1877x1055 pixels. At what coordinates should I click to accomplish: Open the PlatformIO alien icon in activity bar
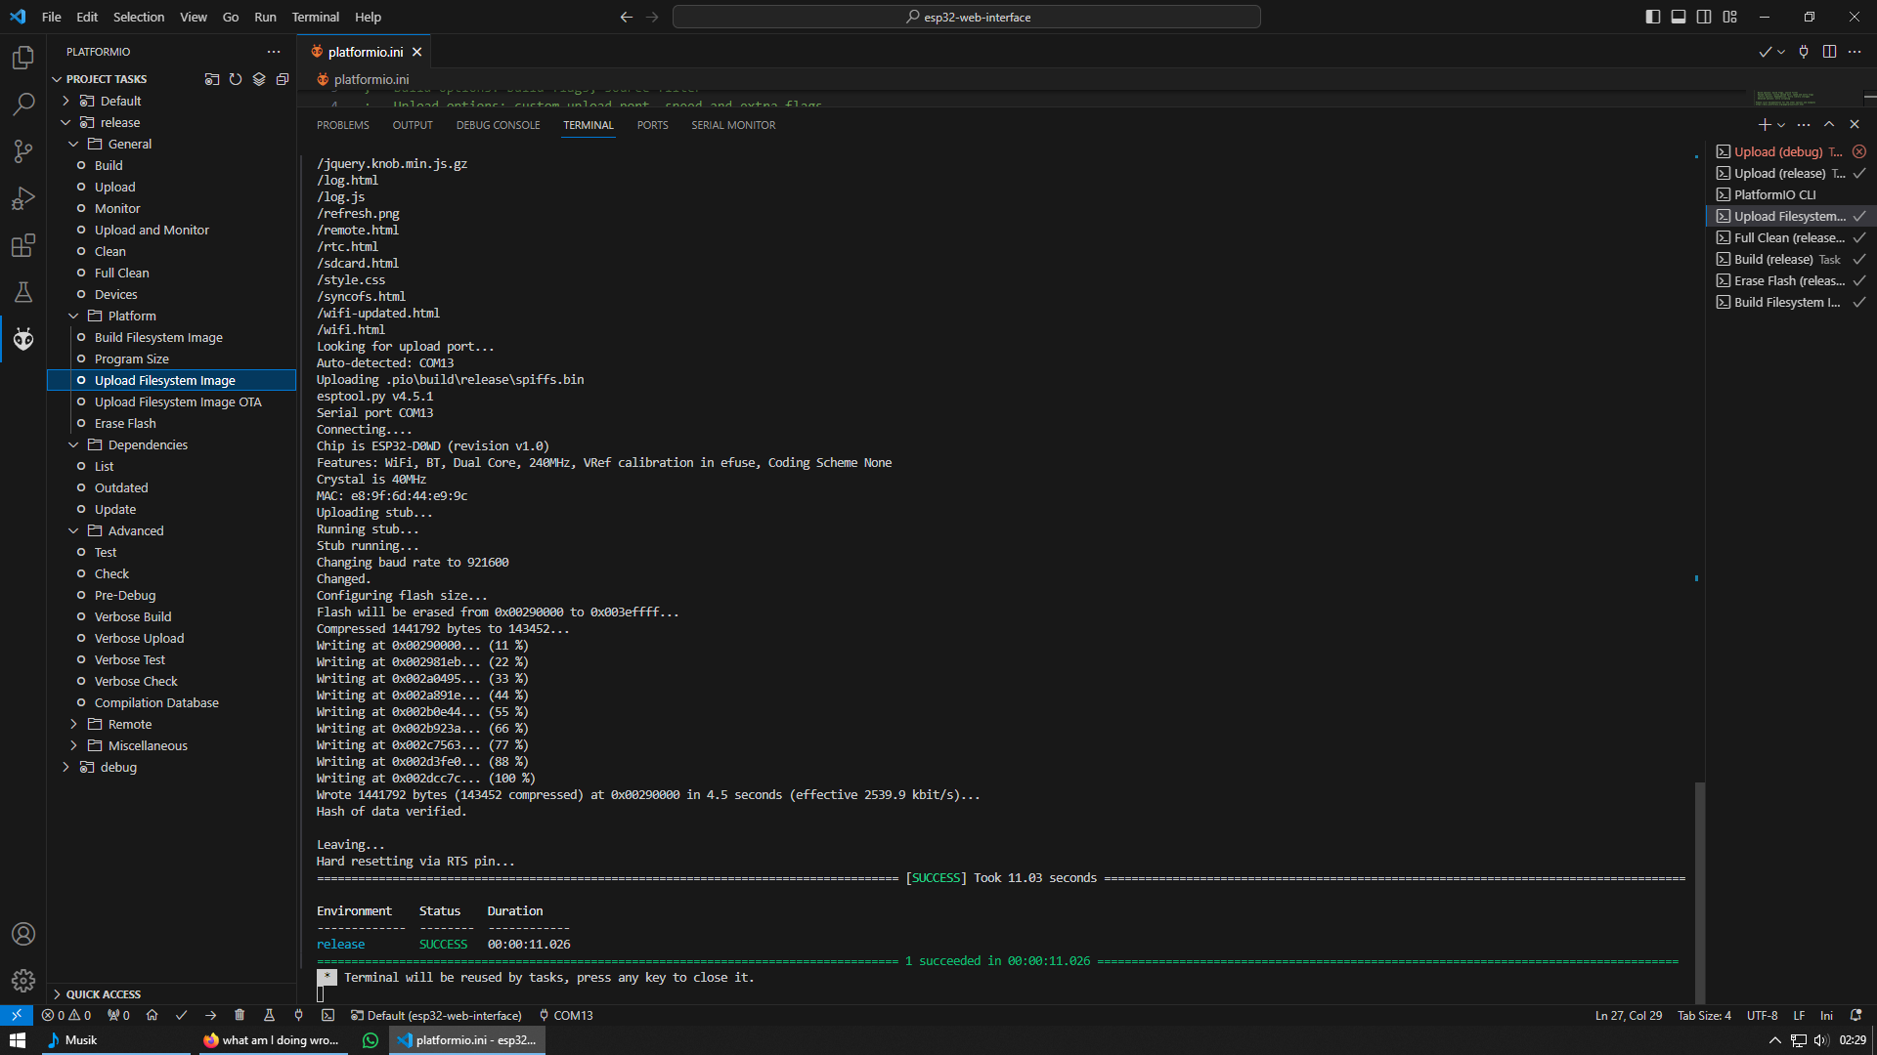pos(23,339)
